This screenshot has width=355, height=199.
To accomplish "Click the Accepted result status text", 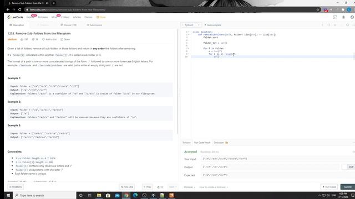I will pos(191,152).
